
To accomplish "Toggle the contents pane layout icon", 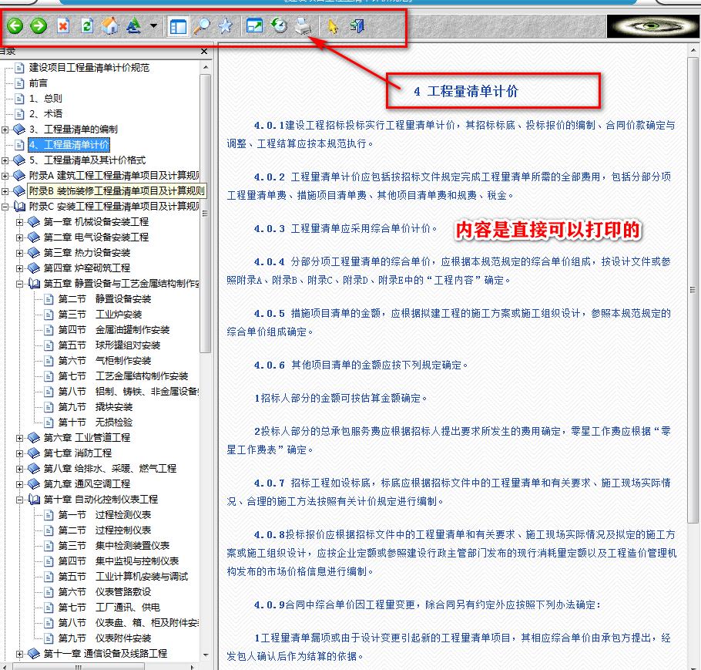I will point(178,26).
